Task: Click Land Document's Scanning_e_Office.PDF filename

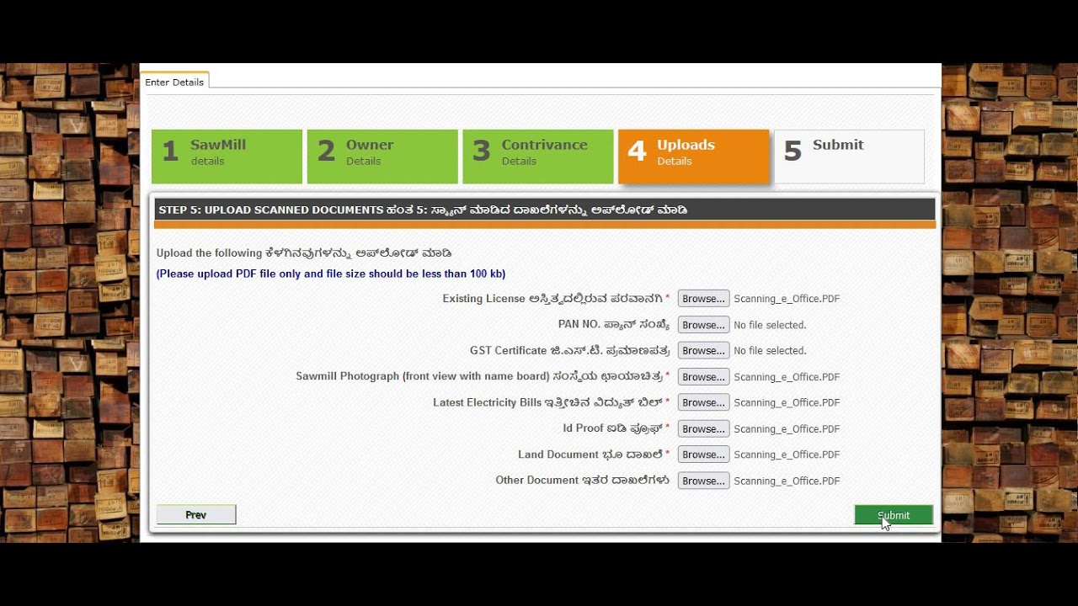Action: 787,454
